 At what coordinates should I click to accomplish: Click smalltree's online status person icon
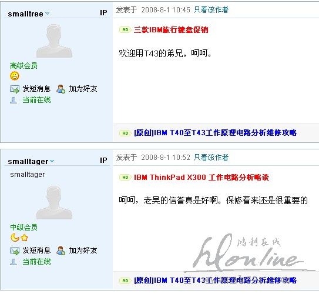click(x=14, y=100)
